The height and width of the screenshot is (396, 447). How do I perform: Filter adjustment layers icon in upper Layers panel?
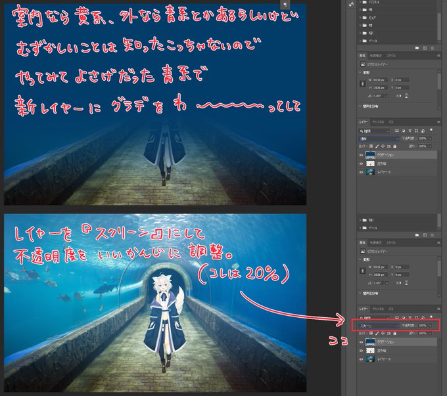(404, 131)
